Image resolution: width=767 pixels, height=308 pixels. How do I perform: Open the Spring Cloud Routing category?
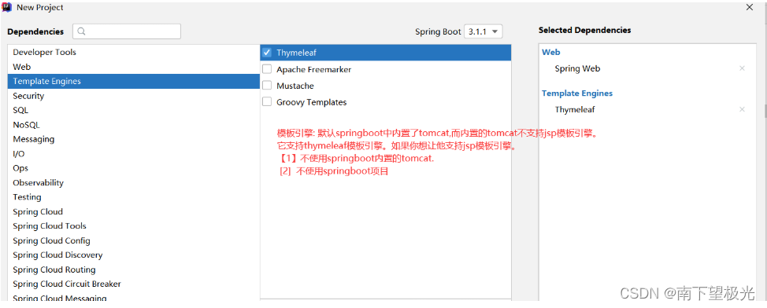click(134, 269)
